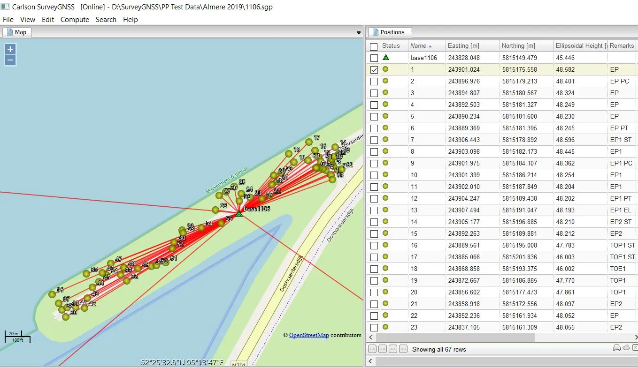Click the print icon in Positions panel
The height and width of the screenshot is (368, 638).
coord(616,348)
